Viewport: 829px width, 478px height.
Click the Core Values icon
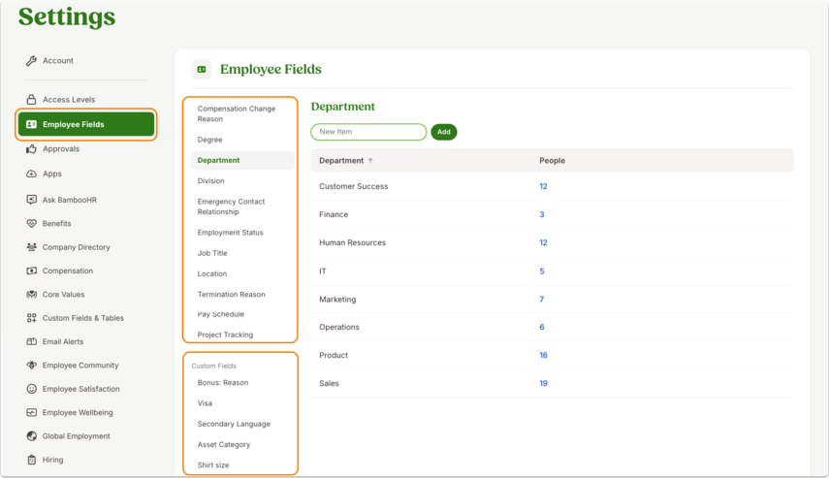32,295
